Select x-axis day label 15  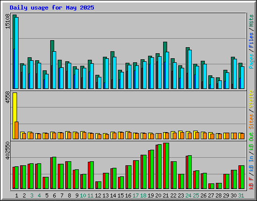point(120,195)
